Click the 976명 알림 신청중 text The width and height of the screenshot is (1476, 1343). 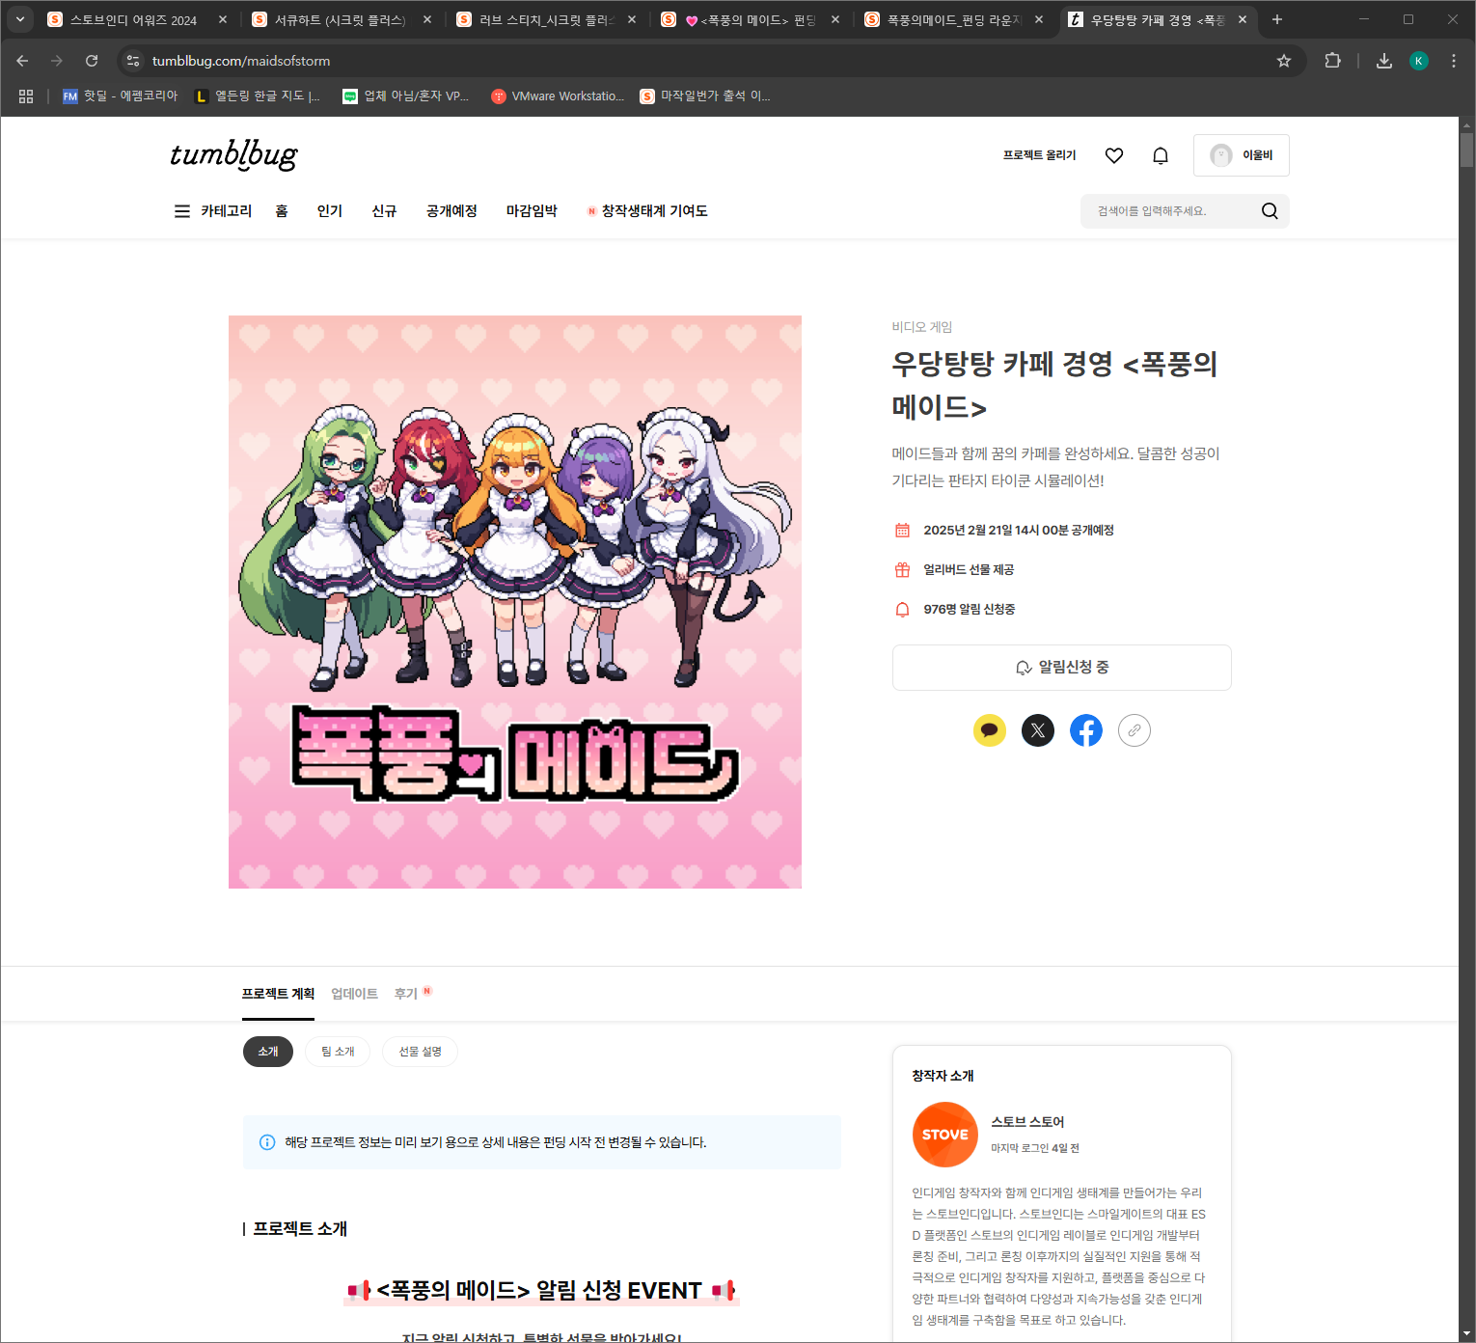pyautogui.click(x=970, y=610)
